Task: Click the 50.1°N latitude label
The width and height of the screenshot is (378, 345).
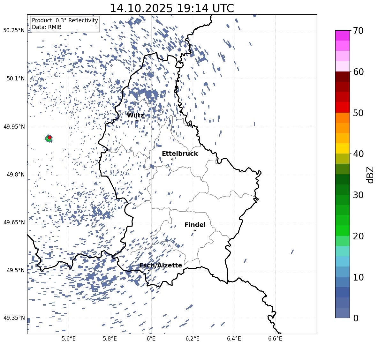Action: pyautogui.click(x=16, y=79)
